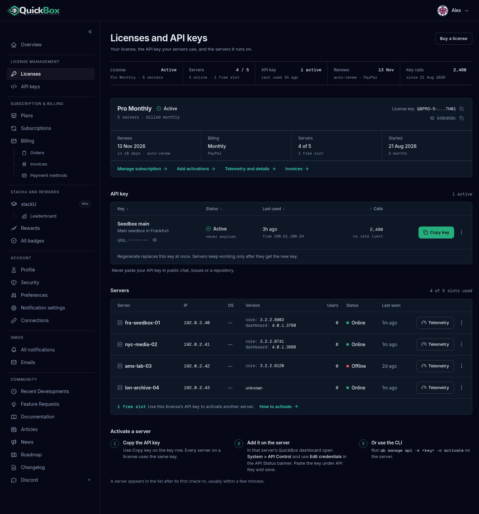Reveal the hidden qbp_ API key
This screenshot has width=479, height=514.
click(x=155, y=240)
